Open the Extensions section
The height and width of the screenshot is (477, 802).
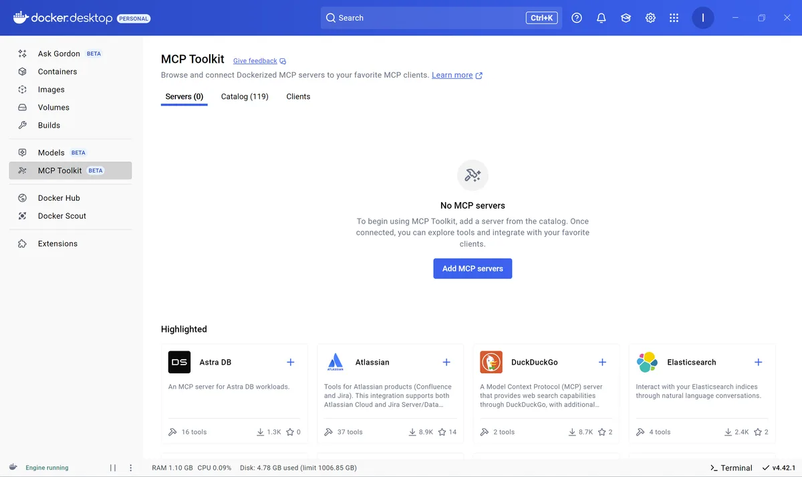coord(70,244)
